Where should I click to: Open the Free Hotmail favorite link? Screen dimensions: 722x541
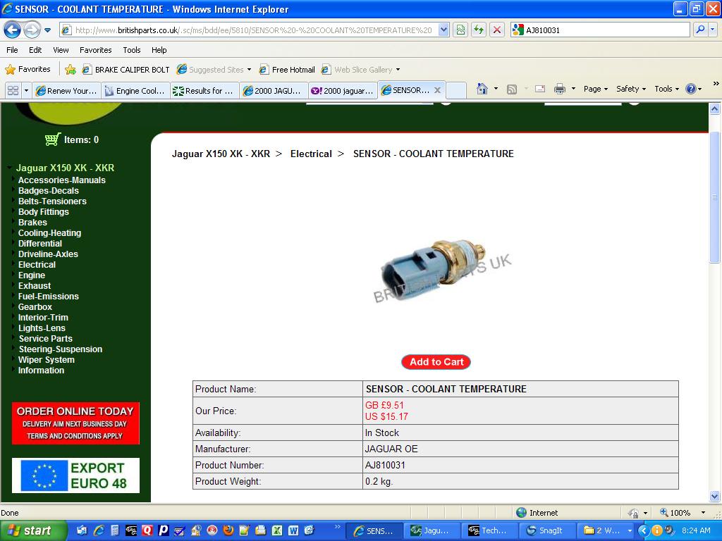click(287, 70)
